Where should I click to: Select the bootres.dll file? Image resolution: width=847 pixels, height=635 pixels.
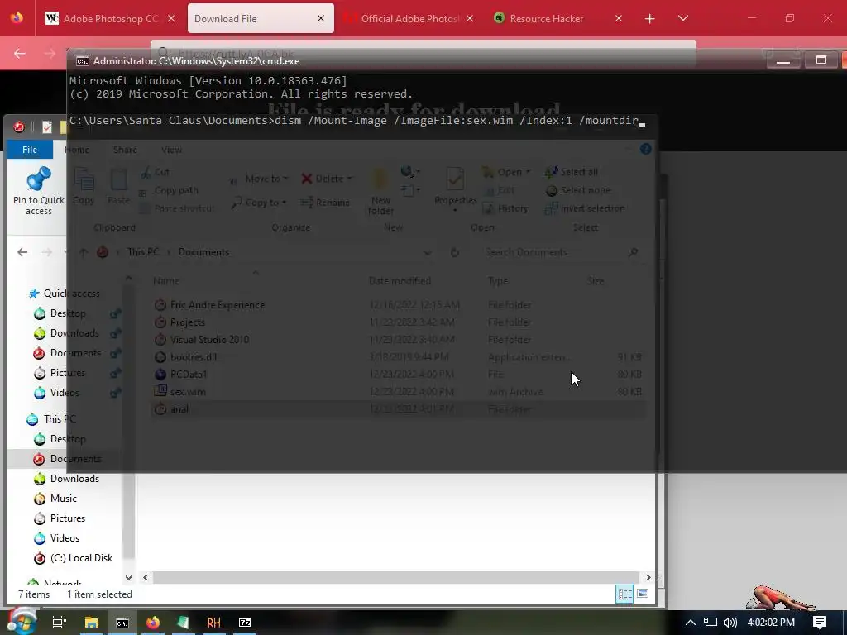pos(194,357)
